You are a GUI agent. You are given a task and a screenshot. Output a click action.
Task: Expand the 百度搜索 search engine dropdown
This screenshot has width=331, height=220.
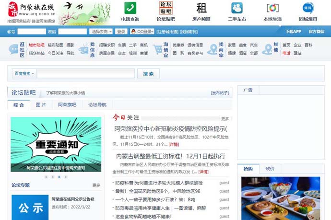[24, 74]
